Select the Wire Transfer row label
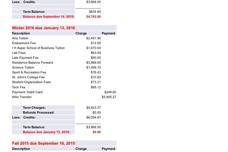Image resolution: width=228 pixels, height=152 pixels. [x=22, y=97]
